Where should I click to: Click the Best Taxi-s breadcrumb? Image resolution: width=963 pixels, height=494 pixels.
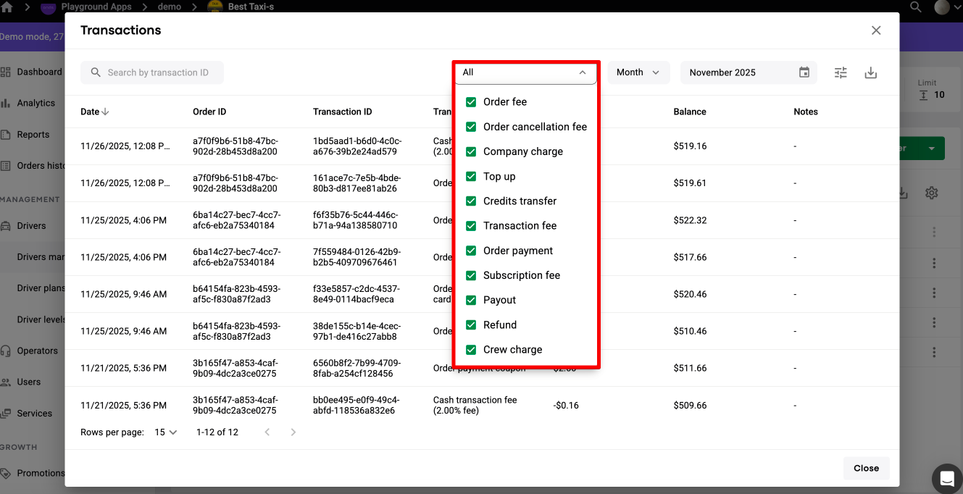251,7
